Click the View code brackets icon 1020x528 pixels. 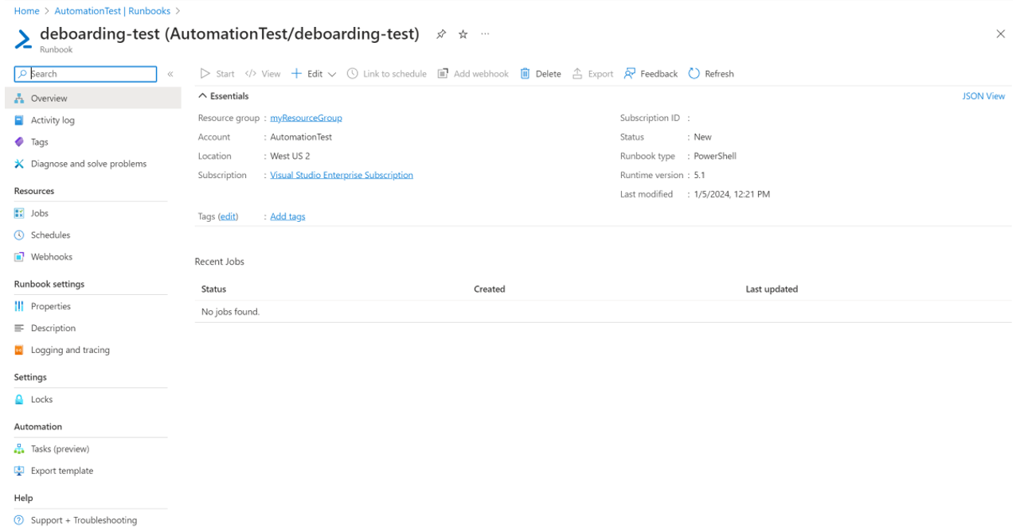(251, 73)
